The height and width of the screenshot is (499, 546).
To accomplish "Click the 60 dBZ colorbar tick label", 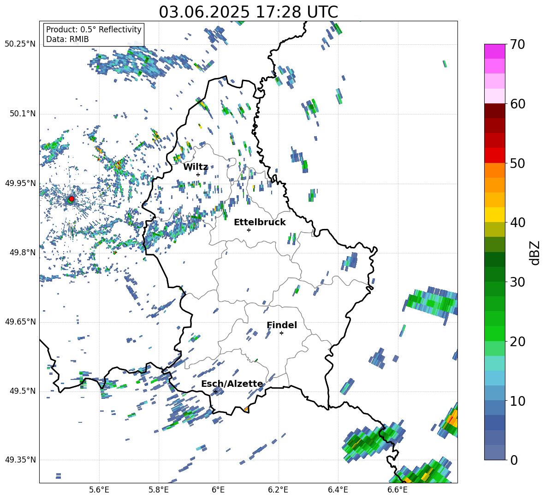I will point(517,104).
